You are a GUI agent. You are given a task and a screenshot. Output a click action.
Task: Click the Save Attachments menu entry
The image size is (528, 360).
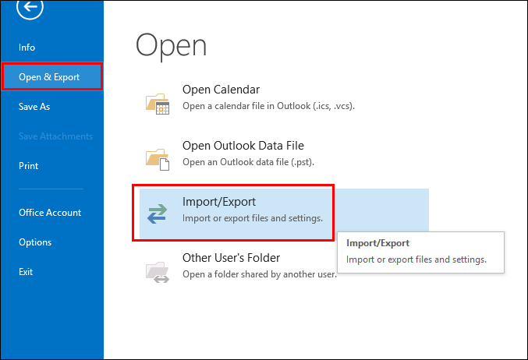(x=55, y=136)
